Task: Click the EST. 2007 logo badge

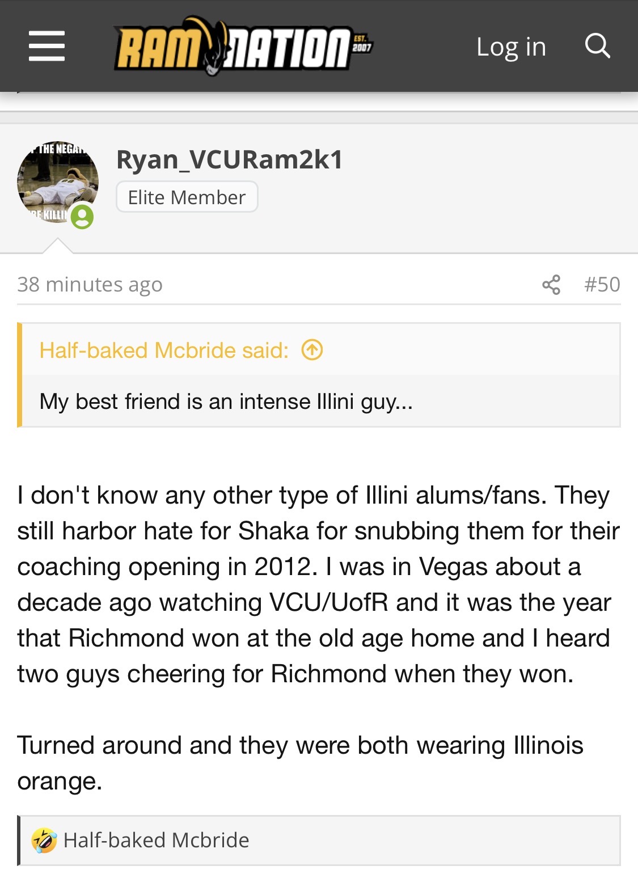Action: 361,44
